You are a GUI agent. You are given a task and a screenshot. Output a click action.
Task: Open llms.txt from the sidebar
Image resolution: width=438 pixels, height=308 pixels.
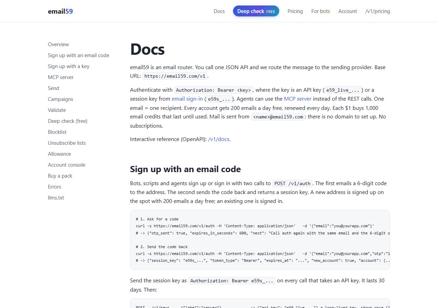[56, 198]
